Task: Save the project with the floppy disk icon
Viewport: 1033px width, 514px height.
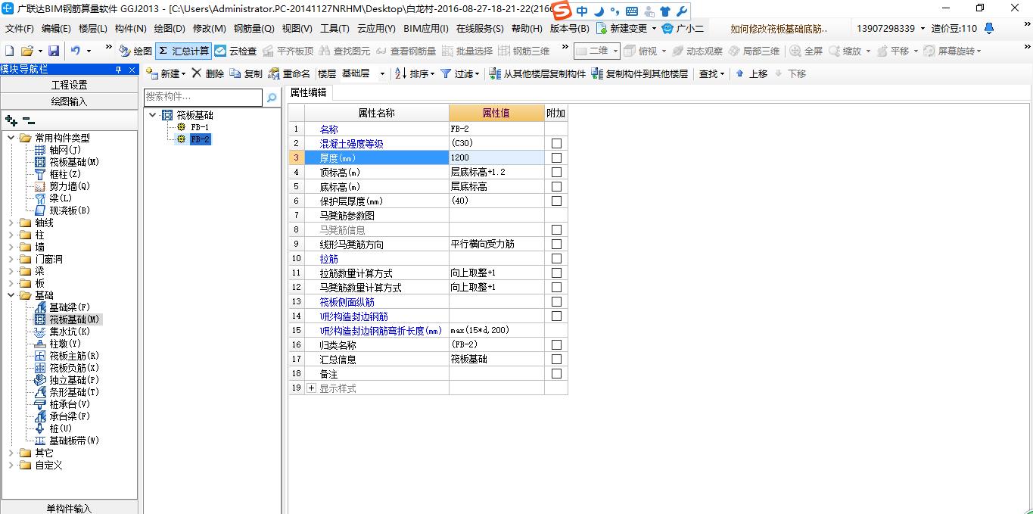Action: pos(54,51)
